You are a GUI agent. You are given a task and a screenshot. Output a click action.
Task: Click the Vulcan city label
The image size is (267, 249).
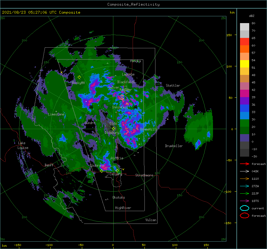151,220
